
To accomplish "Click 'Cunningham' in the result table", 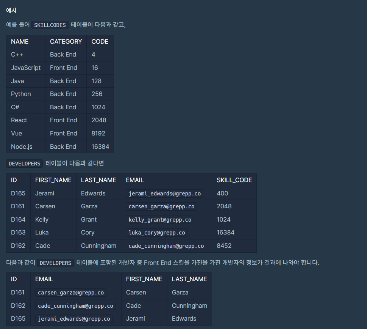I will tap(190, 306).
